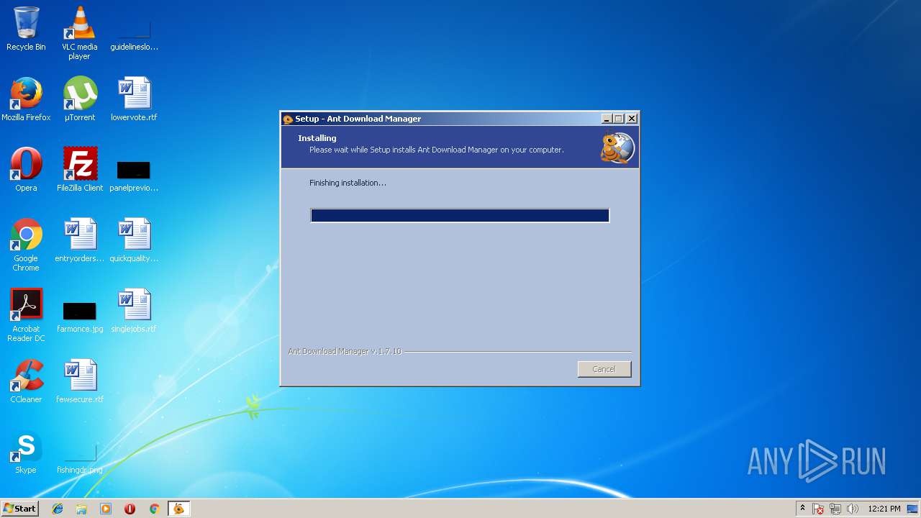Launch µTorrent from the desktop

(80, 99)
